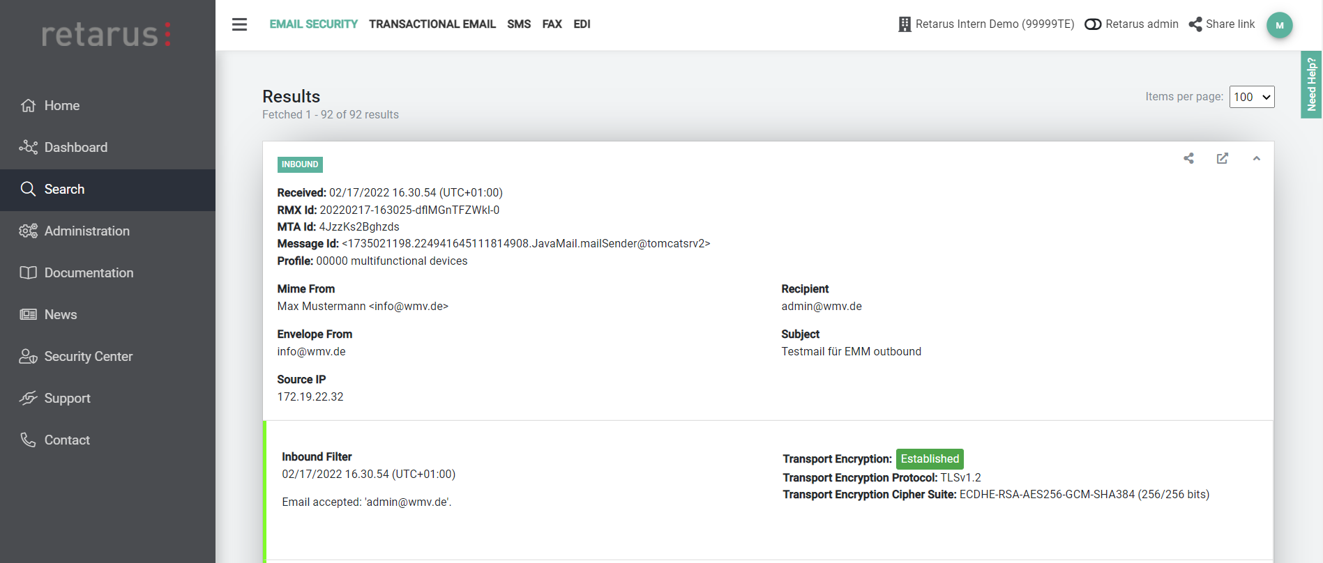This screenshot has height=563, width=1323.
Task: Click the Received timestamp 02/17/2022 16.30.54
Action: click(416, 193)
